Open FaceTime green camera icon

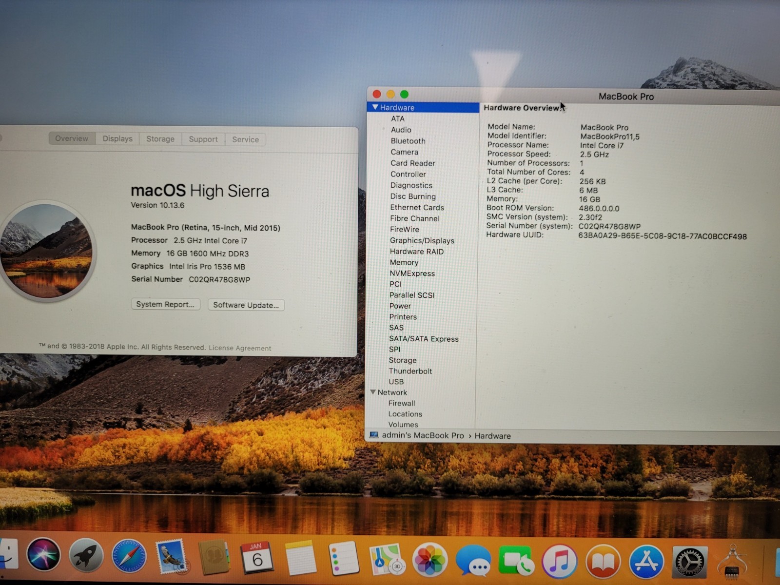click(x=516, y=561)
